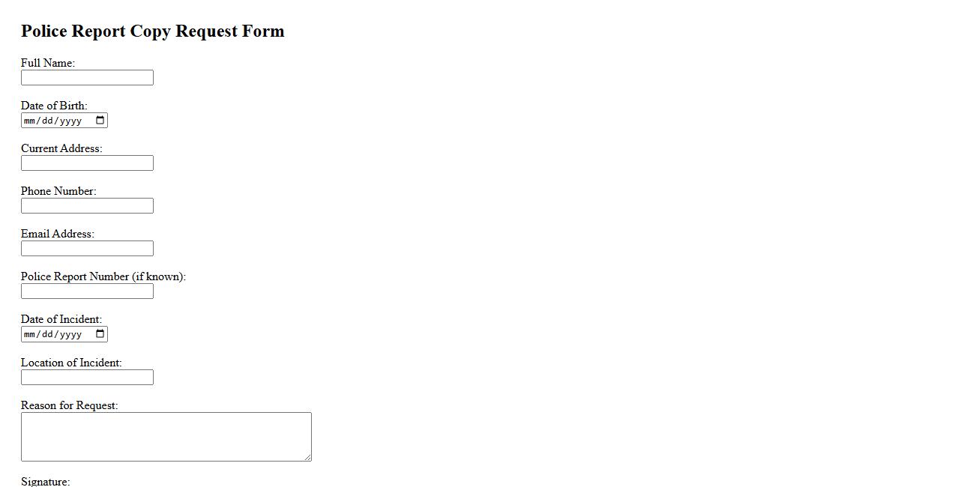
Task: Focus the Full Name text field
Action: pos(87,78)
